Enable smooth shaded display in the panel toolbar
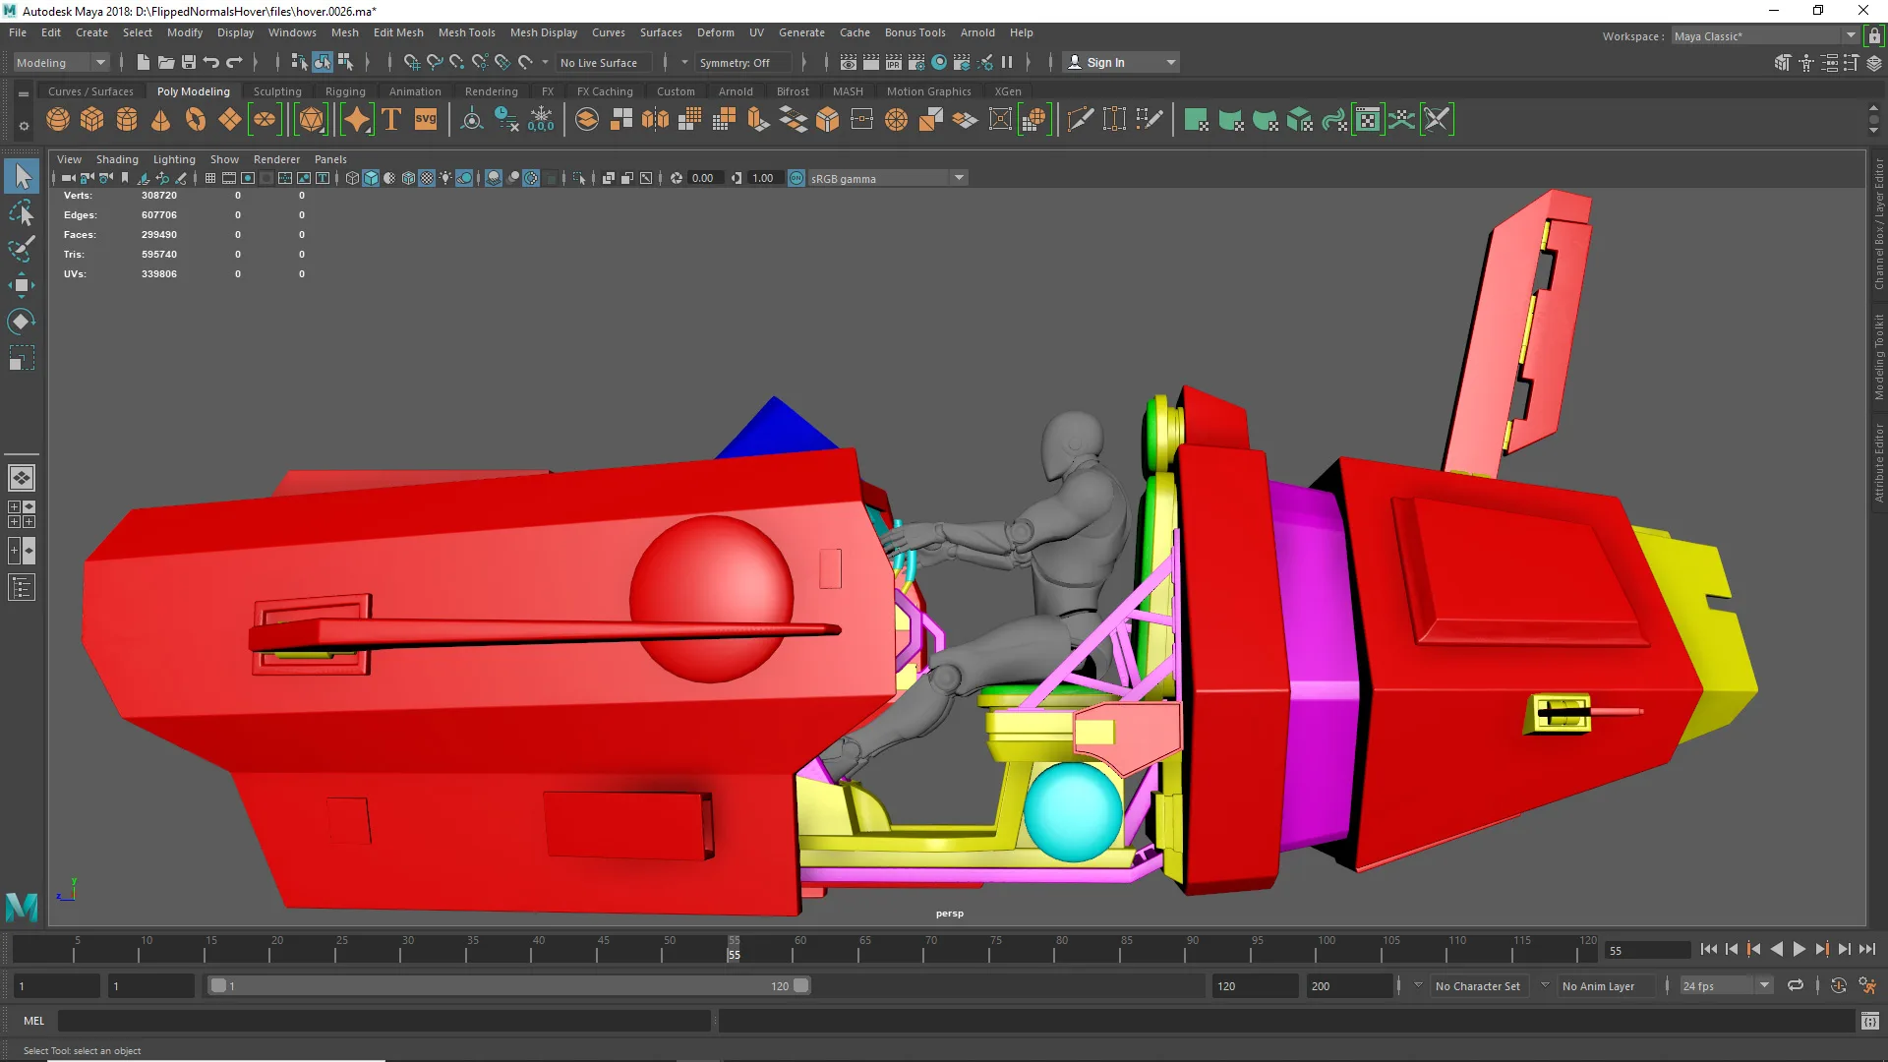The height and width of the screenshot is (1062, 1888). click(x=371, y=178)
